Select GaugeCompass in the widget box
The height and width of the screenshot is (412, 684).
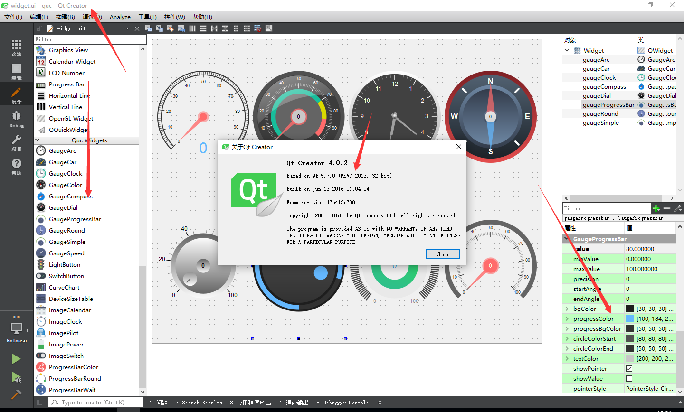[71, 196]
